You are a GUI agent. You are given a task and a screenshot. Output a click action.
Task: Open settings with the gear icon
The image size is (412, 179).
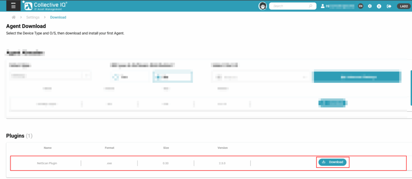coord(370,6)
